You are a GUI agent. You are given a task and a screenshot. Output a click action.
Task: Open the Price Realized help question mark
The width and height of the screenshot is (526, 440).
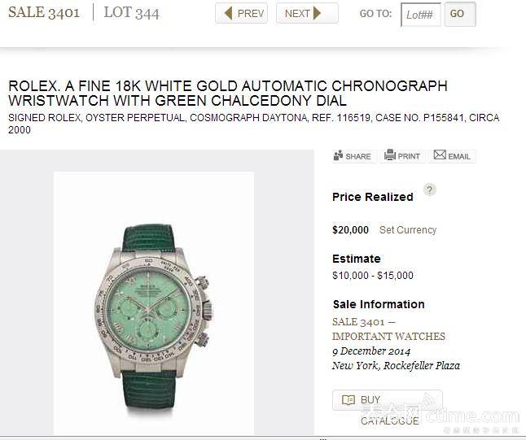click(x=429, y=190)
